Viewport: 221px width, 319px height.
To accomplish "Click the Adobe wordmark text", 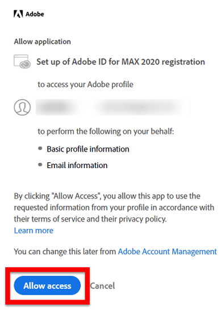I will pyautogui.click(x=35, y=14).
